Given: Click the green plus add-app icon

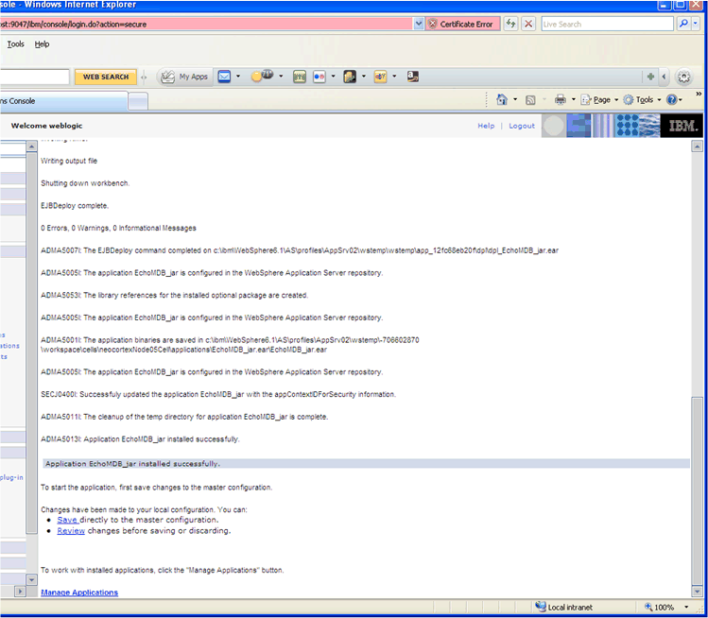Looking at the screenshot, I should [x=650, y=77].
